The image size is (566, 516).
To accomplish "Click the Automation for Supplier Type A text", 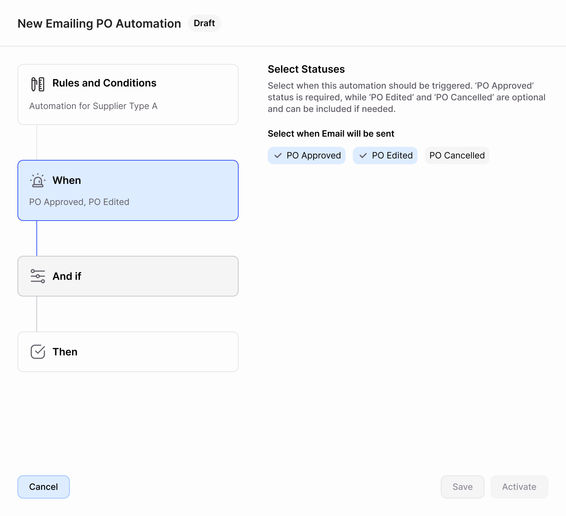I will click(93, 106).
